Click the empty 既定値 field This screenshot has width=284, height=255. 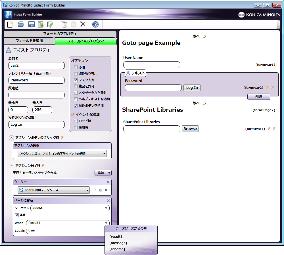click(x=36, y=95)
